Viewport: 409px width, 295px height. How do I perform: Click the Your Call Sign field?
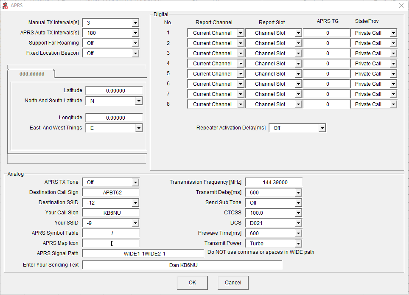pyautogui.click(x=111, y=213)
